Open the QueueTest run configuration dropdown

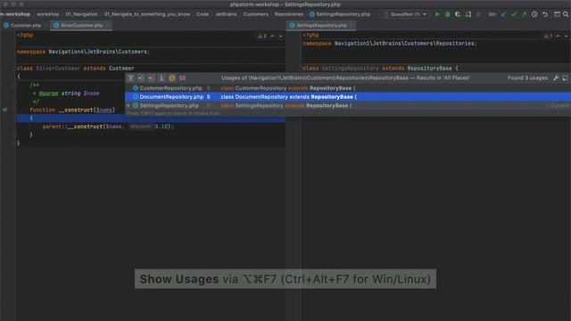click(405, 14)
